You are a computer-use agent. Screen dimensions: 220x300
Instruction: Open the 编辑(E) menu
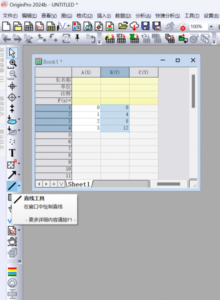coord(29,15)
